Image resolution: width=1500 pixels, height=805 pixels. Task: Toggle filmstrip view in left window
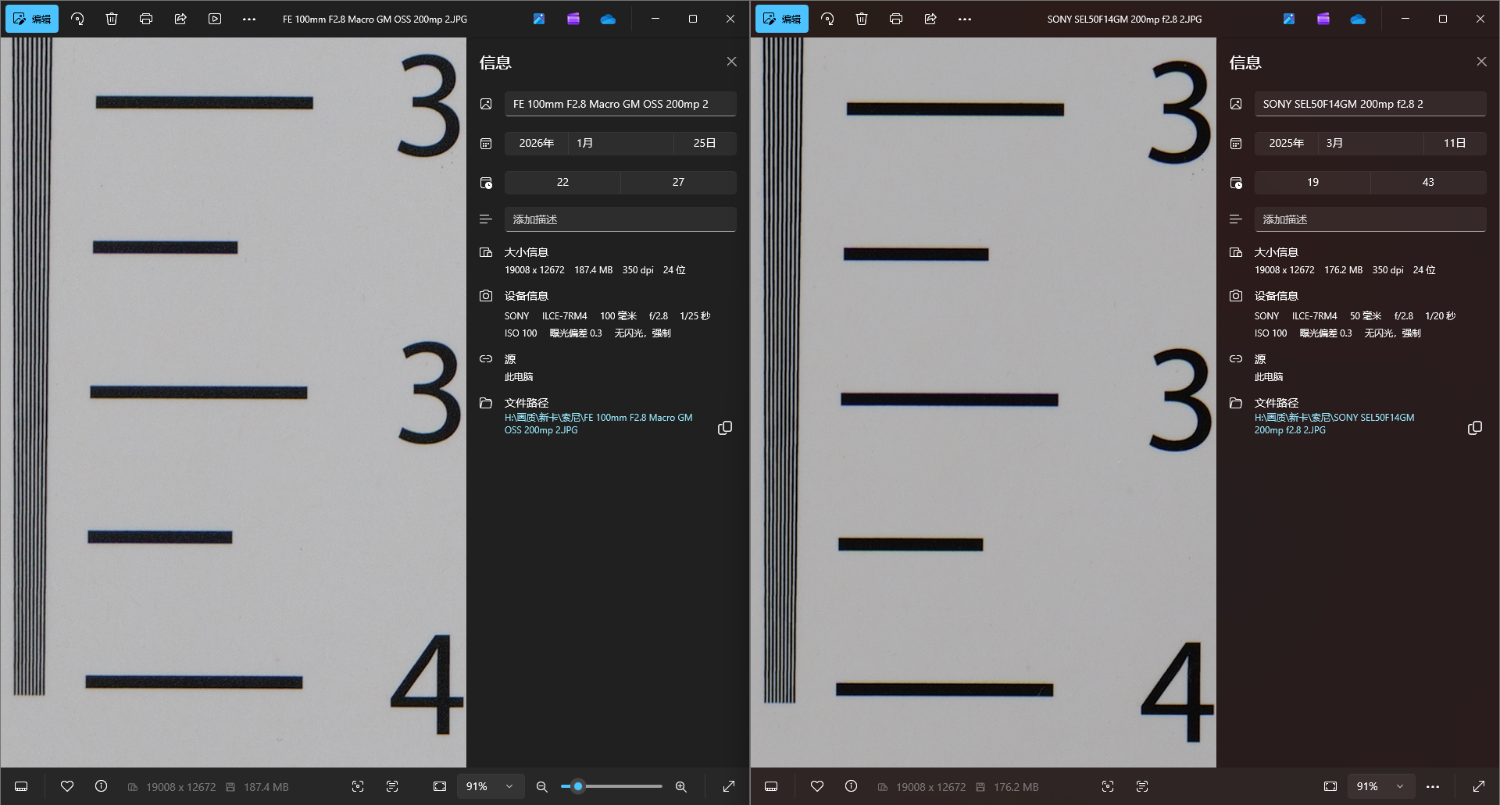click(x=22, y=786)
